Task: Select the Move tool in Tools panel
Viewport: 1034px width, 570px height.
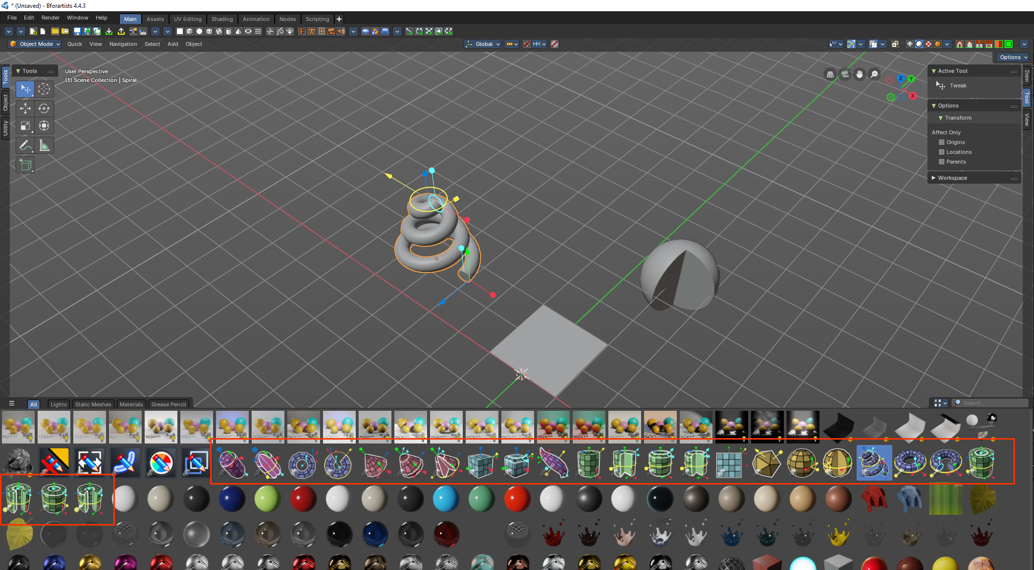Action: pyautogui.click(x=25, y=108)
